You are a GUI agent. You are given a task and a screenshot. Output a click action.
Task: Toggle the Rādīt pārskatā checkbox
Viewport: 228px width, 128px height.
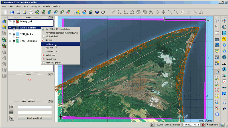(x=44, y=36)
